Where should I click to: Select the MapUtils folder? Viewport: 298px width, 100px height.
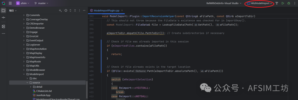(x=34, y=66)
